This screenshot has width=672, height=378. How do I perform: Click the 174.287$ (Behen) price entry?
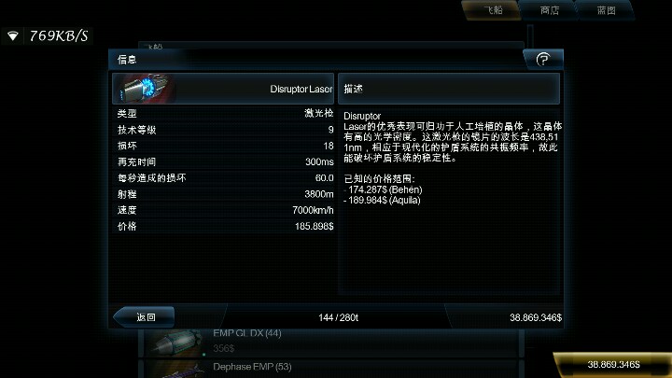point(384,189)
